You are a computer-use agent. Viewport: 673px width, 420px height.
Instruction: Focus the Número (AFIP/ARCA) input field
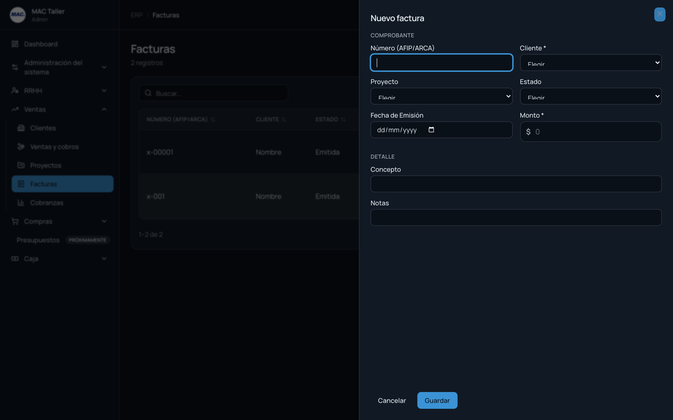point(442,63)
